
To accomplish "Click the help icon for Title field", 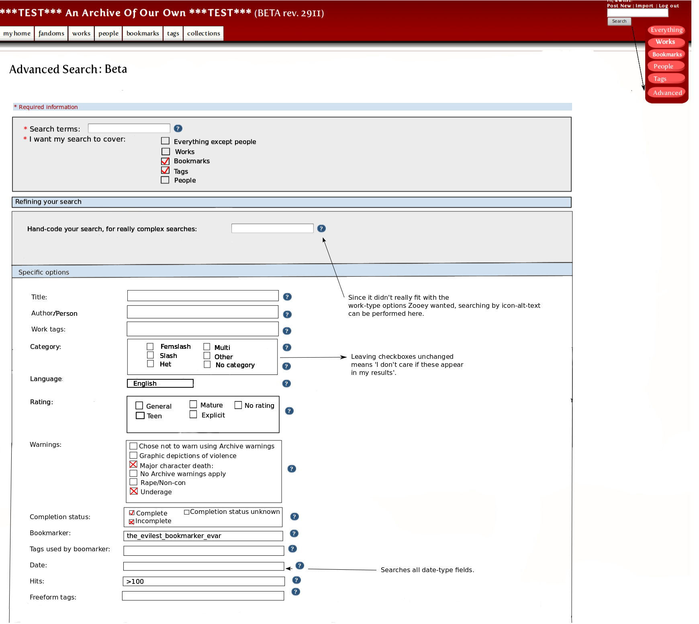I will pyautogui.click(x=287, y=297).
